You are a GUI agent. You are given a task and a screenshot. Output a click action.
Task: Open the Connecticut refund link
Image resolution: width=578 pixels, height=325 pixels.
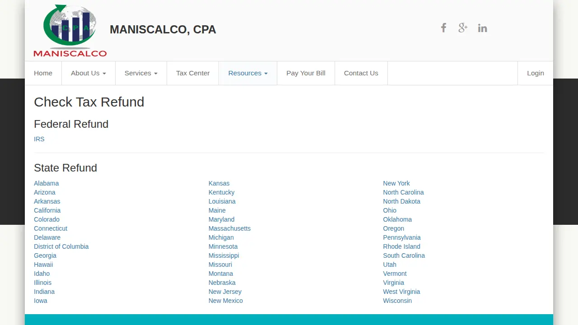(x=51, y=228)
